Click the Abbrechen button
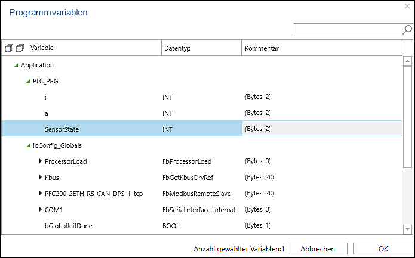415x258 pixels. click(318, 248)
